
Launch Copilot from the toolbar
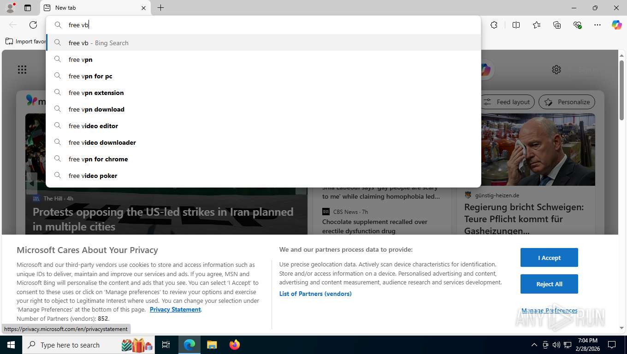617,25
